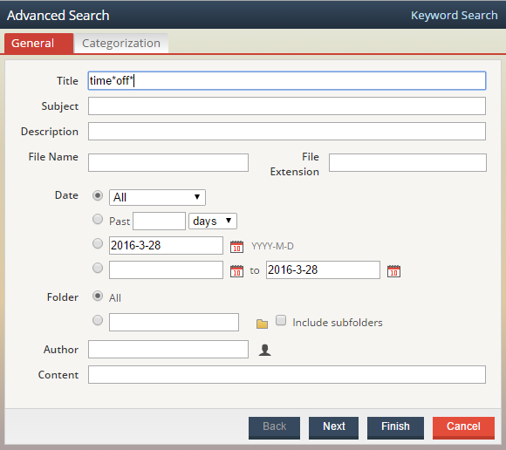506x450 pixels.
Task: Focus the folder path input field
Action: (174, 323)
